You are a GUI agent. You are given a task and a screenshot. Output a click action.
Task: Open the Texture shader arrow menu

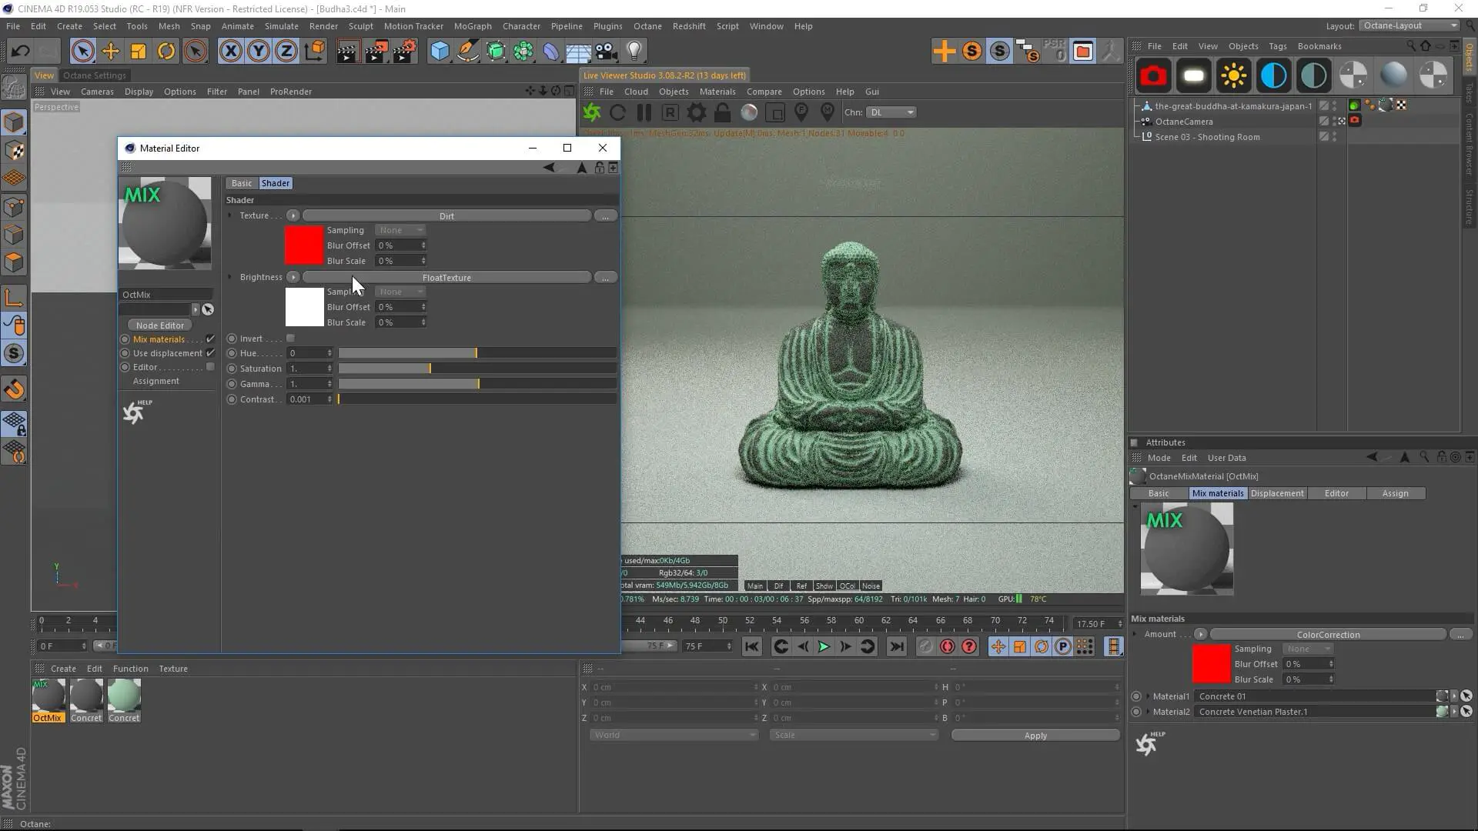[293, 215]
